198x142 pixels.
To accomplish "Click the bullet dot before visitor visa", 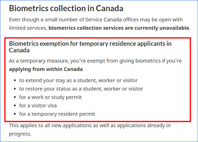I will coord(15,105).
